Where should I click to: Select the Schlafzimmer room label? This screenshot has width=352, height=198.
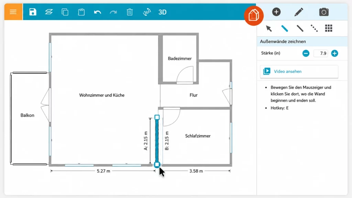click(198, 136)
